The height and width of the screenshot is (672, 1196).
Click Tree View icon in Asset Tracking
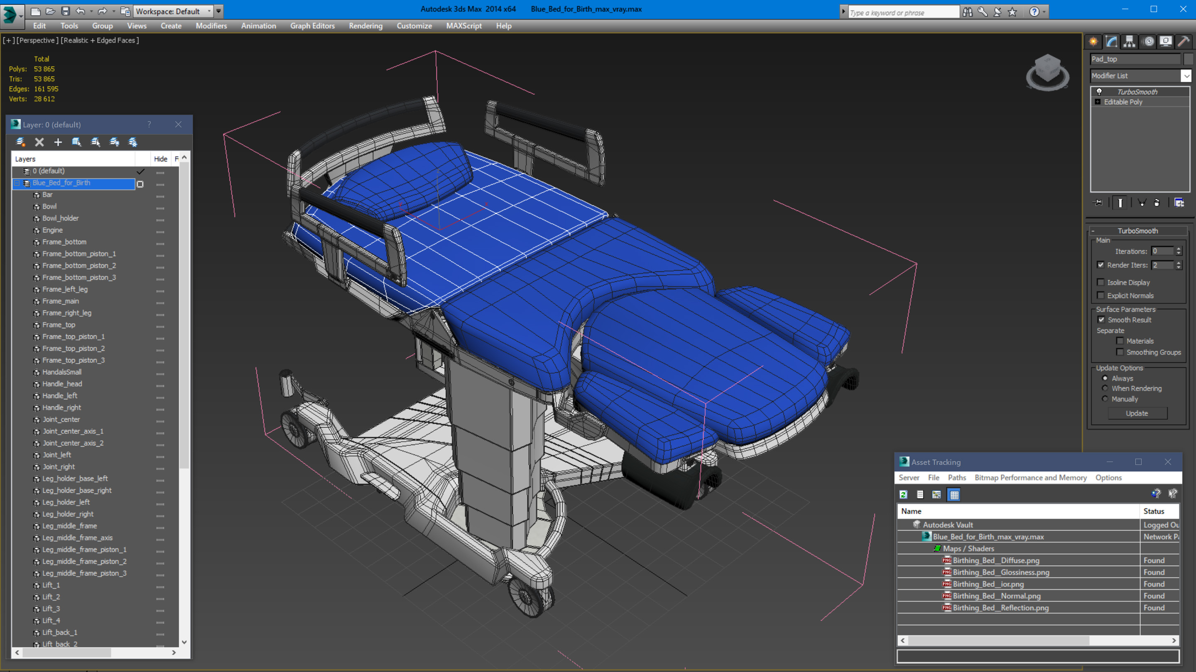click(936, 494)
